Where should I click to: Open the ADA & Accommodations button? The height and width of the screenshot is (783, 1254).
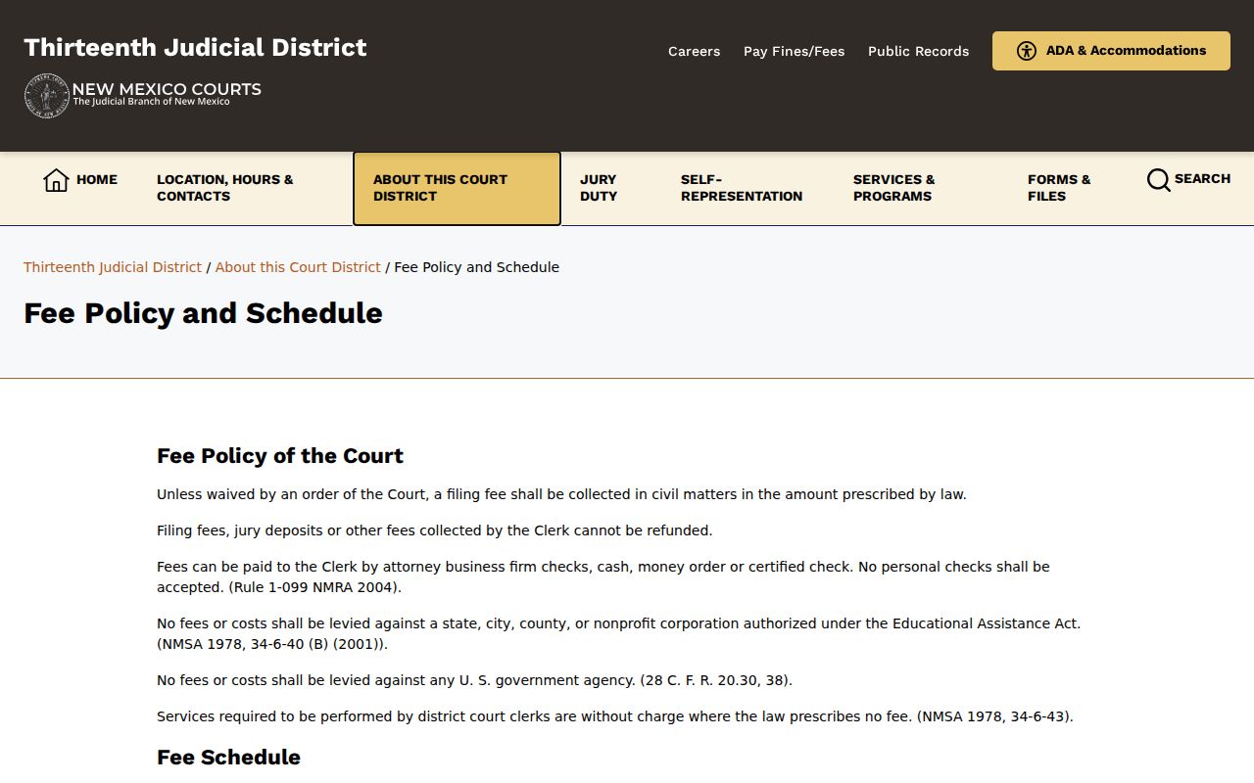coord(1111,51)
